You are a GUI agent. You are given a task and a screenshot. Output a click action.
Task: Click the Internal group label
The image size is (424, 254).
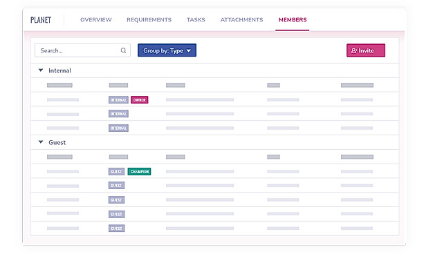[59, 70]
